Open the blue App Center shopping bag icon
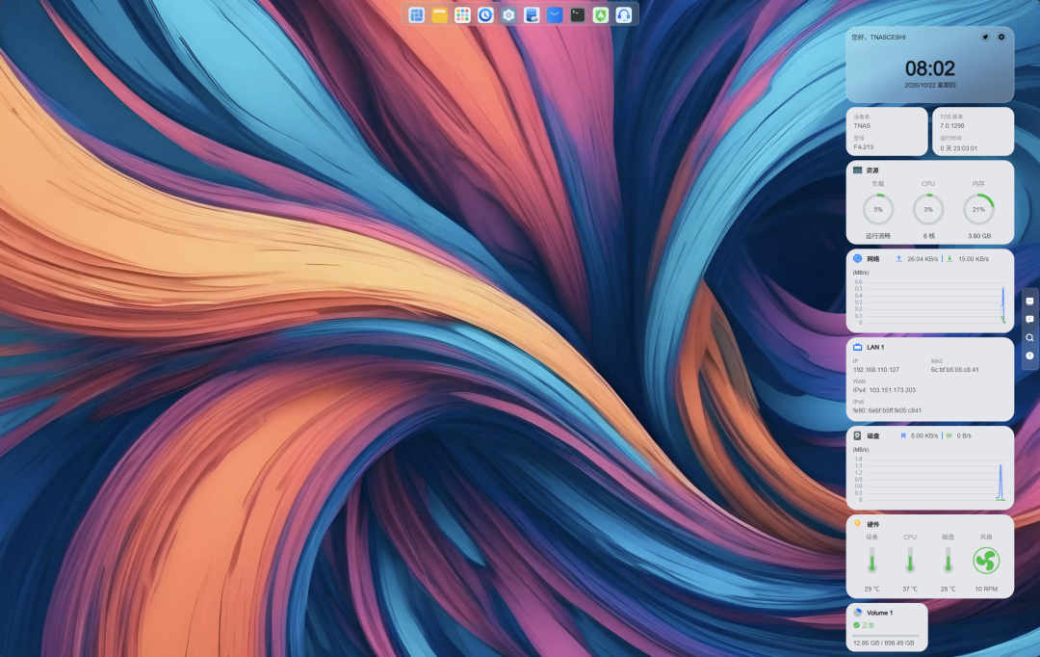The width and height of the screenshot is (1040, 657). point(555,14)
